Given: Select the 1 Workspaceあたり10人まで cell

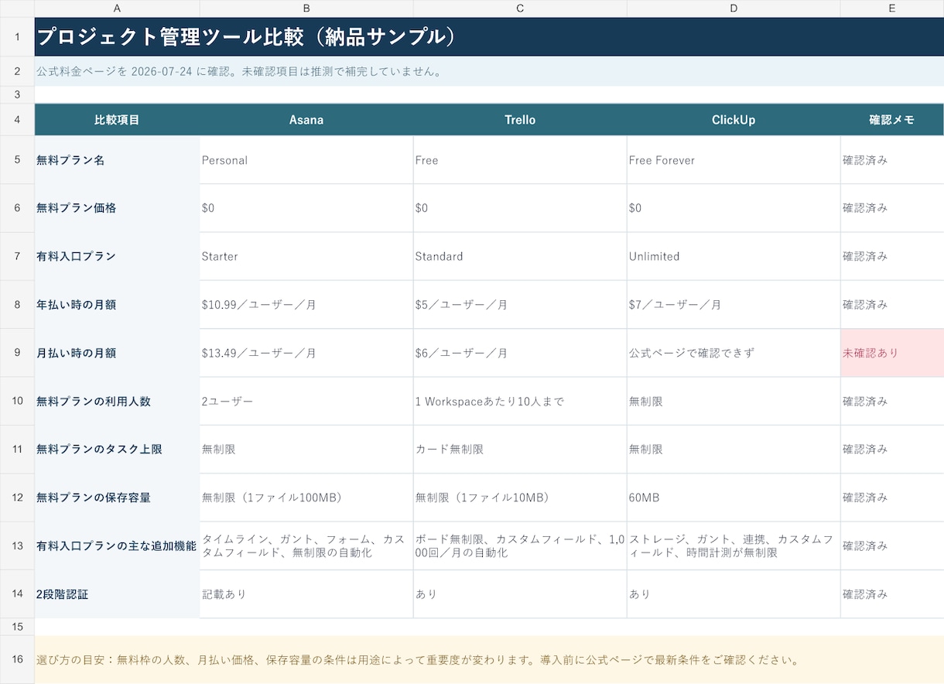Looking at the screenshot, I should tap(520, 401).
